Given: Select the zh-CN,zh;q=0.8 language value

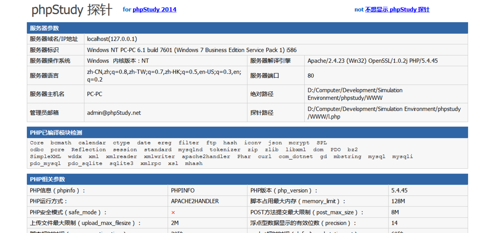Looking at the screenshot, I should coord(164,75).
